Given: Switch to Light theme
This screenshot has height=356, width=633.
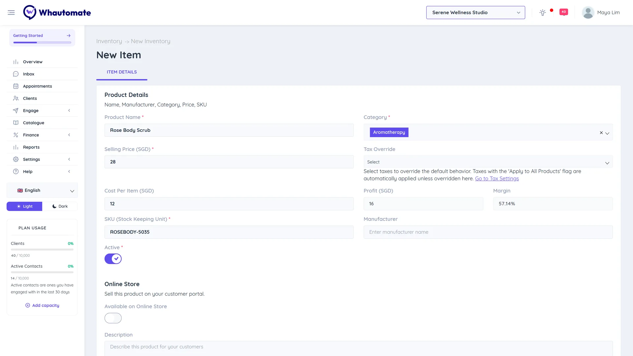Looking at the screenshot, I should (x=24, y=207).
